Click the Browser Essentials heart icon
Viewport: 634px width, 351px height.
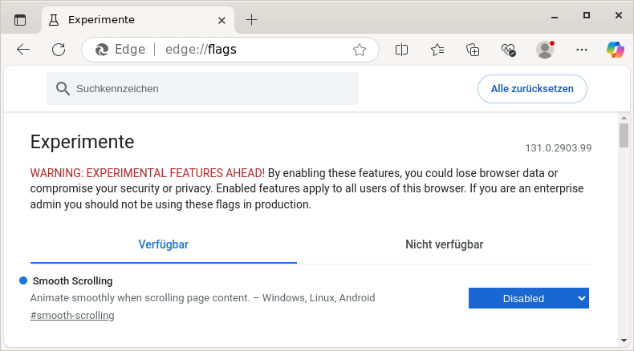pyautogui.click(x=509, y=50)
